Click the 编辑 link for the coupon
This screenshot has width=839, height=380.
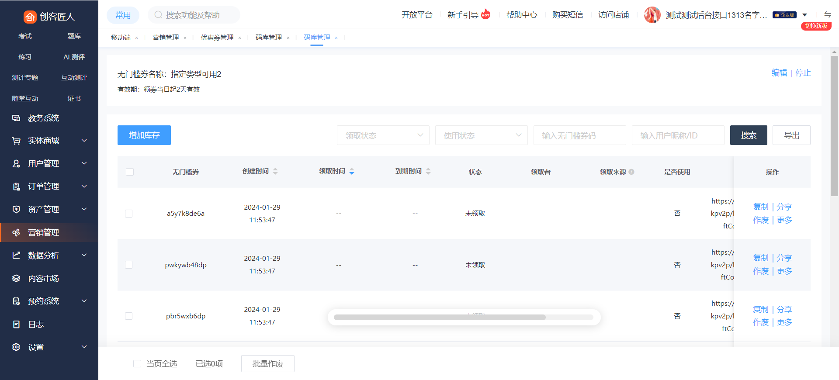coord(779,73)
